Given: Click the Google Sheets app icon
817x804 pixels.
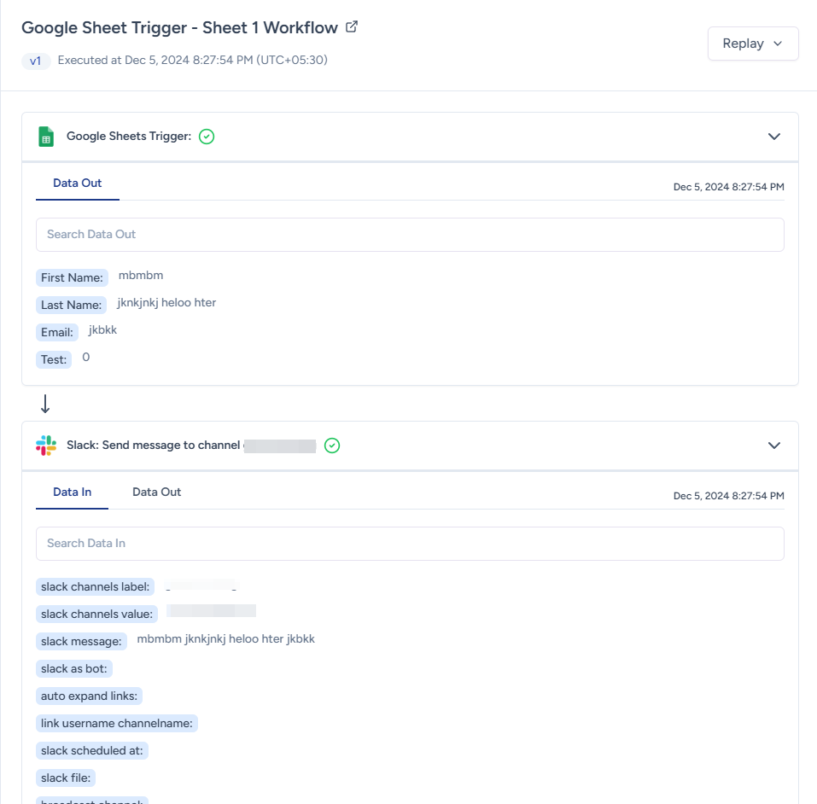Looking at the screenshot, I should click(46, 137).
